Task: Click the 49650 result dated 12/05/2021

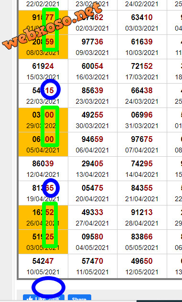Action: click(x=142, y=266)
